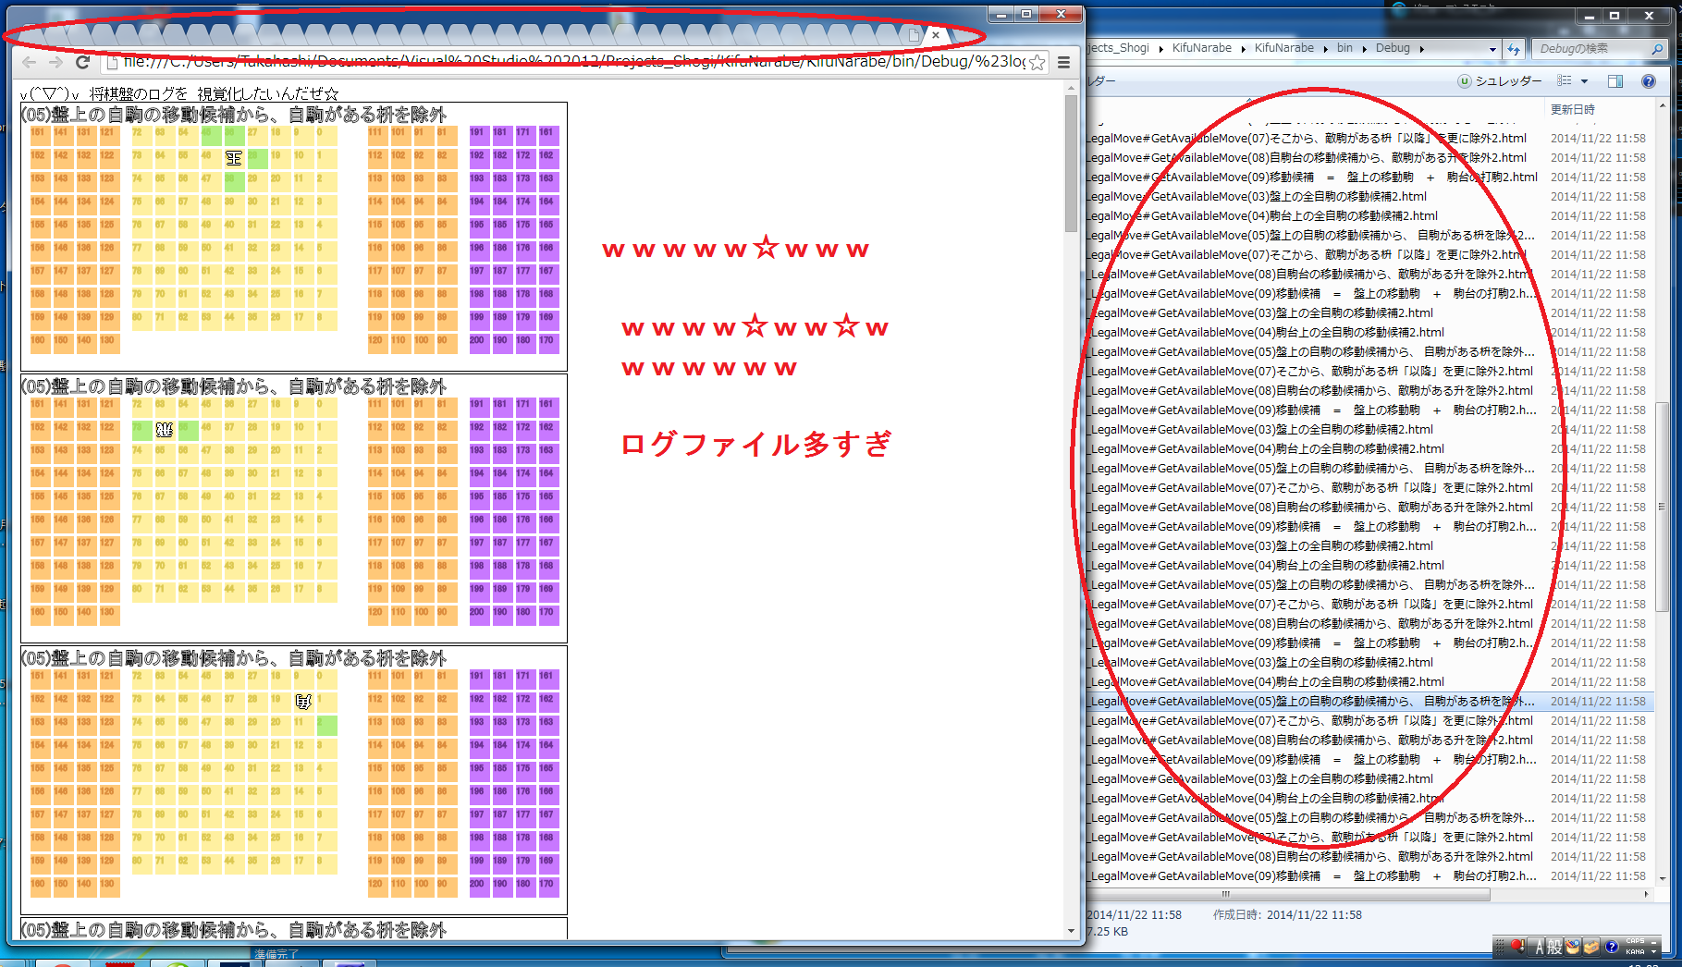
Task: Open the Explorer address history dropdown
Action: pos(1492,49)
